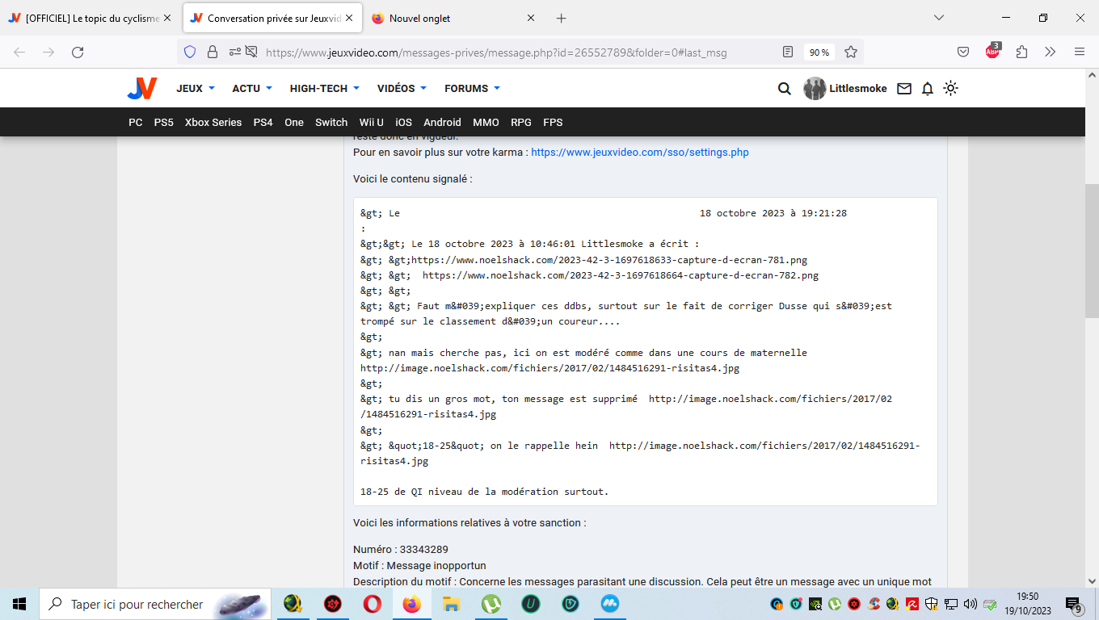Bookmark this page with star icon
The image size is (1099, 620).
point(851,52)
